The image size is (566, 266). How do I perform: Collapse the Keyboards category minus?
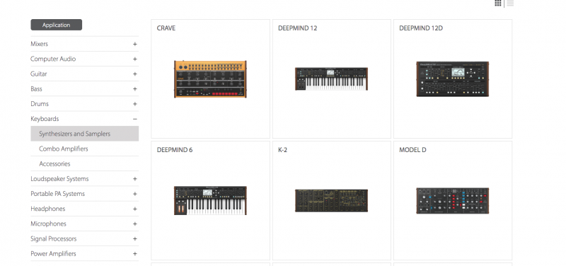135,119
